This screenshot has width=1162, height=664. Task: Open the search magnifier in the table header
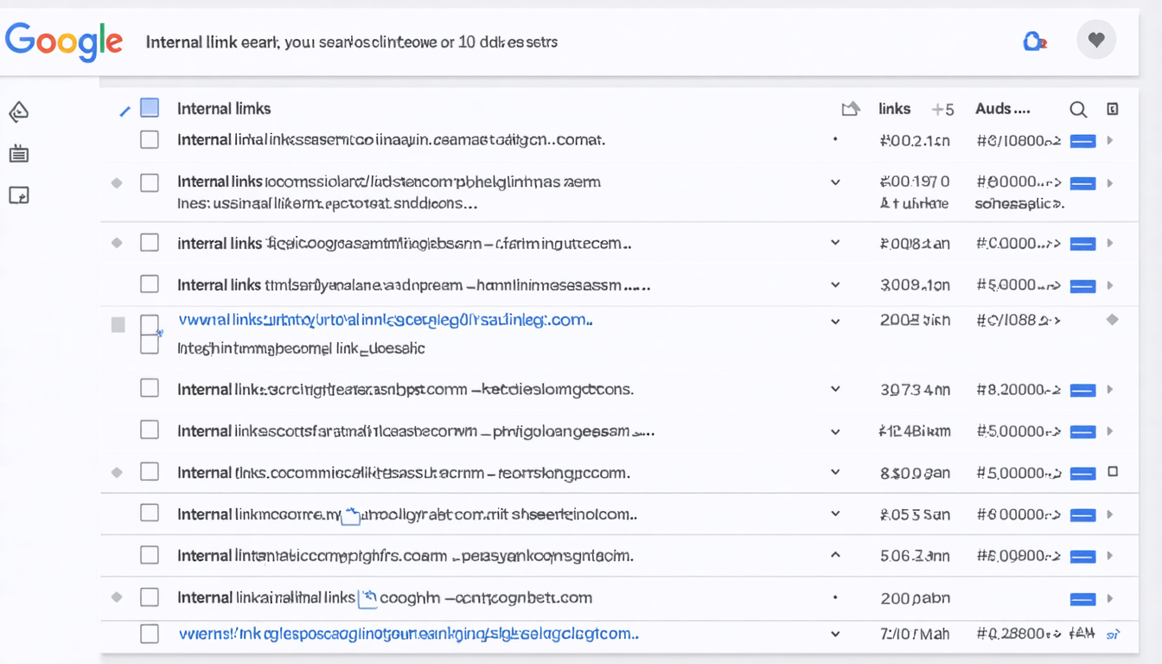[1078, 109]
